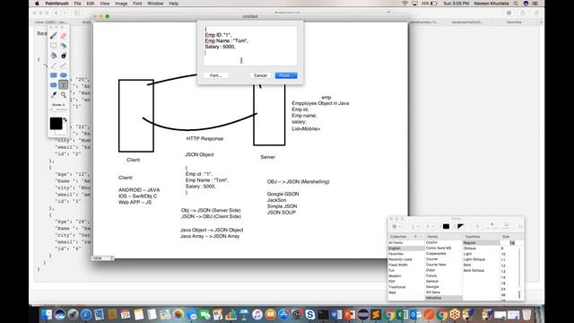
Task: Open the Edit menu
Action: pos(91,4)
